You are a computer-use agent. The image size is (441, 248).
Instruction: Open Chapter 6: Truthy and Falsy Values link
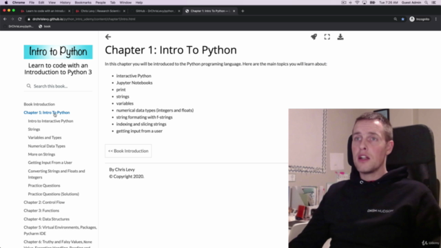tap(58, 244)
